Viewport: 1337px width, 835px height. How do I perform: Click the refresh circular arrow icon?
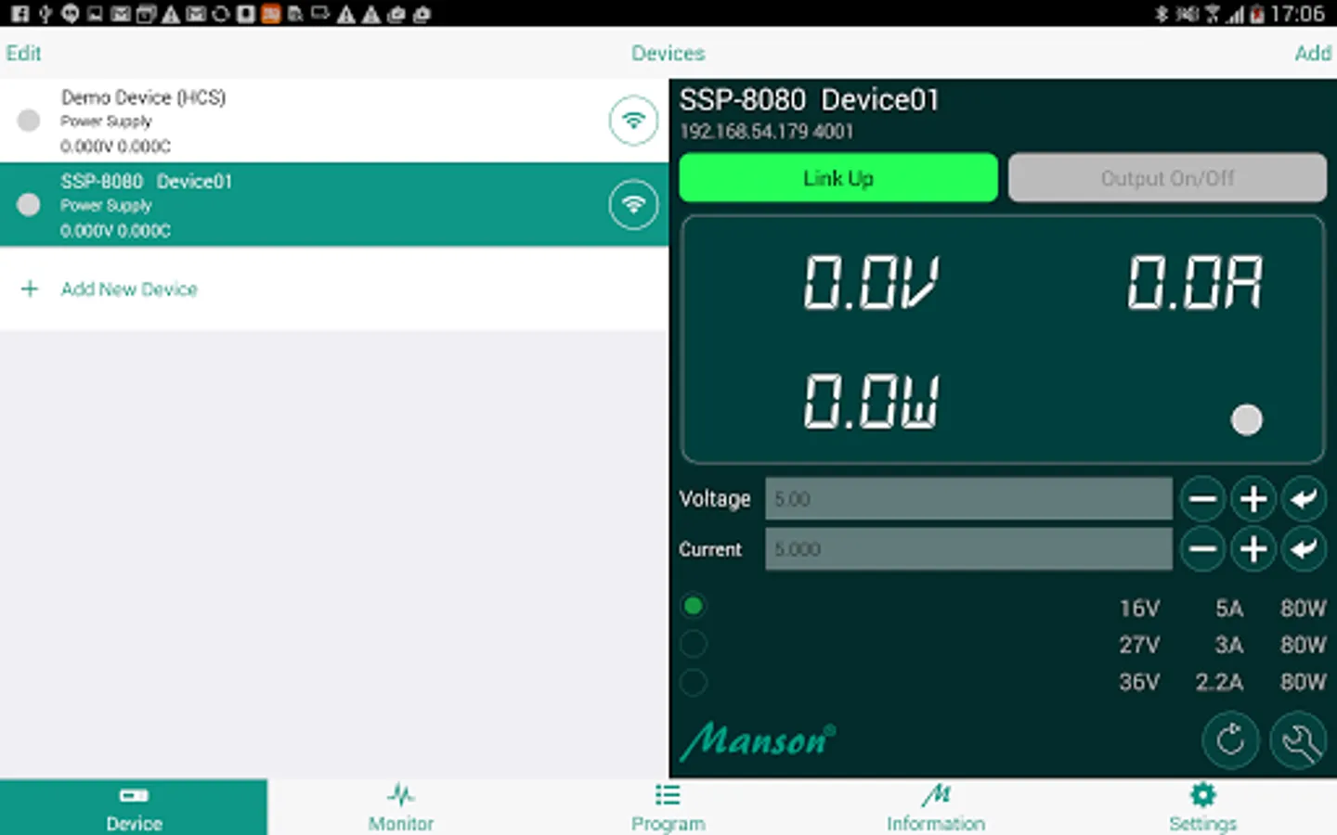coord(1230,740)
